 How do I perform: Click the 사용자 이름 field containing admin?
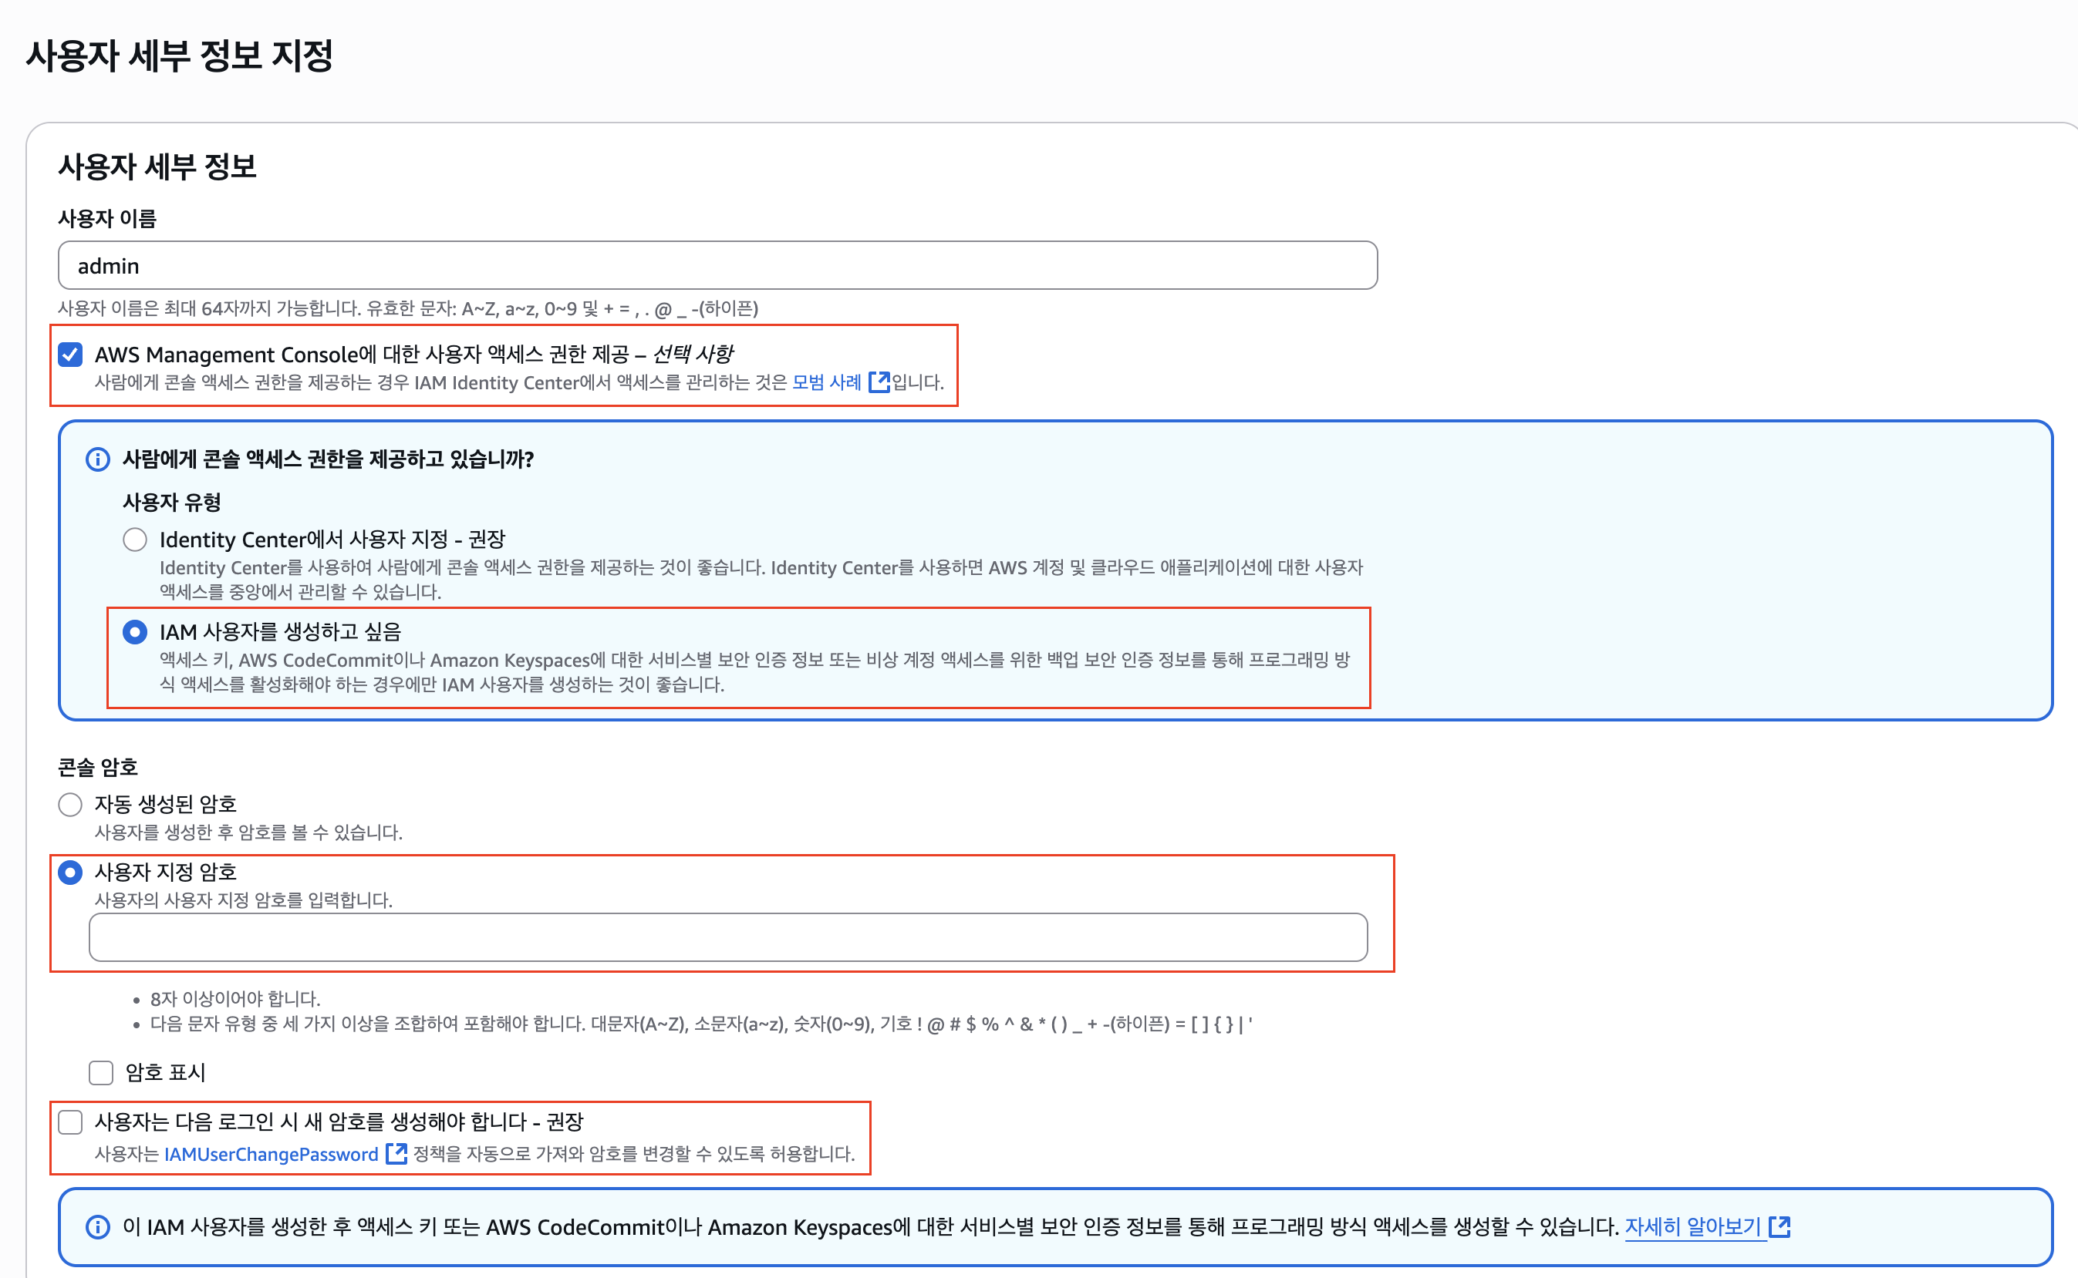pos(717,265)
